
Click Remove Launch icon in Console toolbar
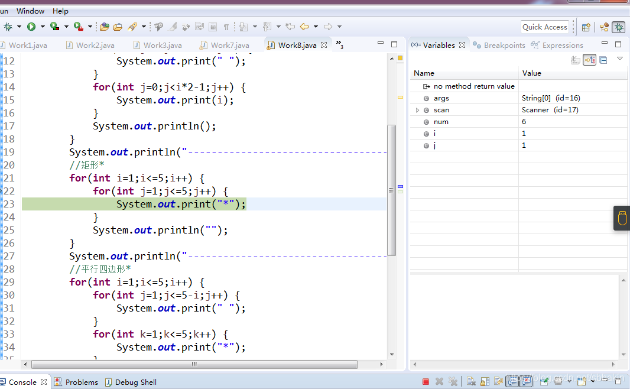click(440, 381)
